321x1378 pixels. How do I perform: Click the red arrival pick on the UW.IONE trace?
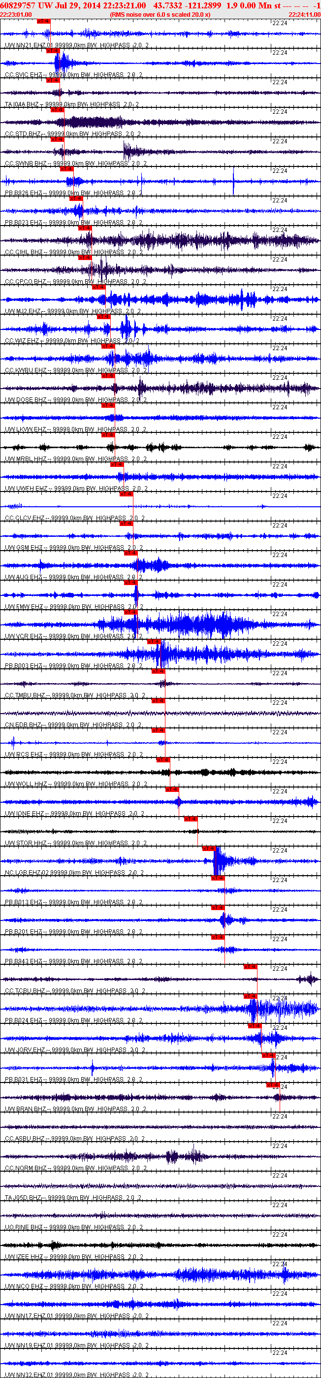(172, 789)
